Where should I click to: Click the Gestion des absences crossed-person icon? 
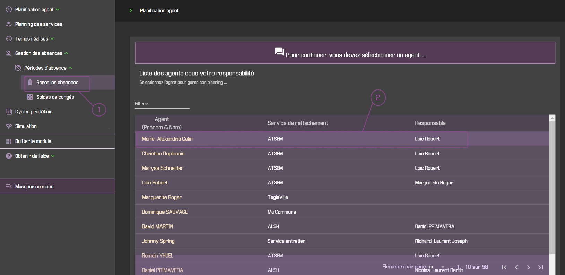coord(9,53)
